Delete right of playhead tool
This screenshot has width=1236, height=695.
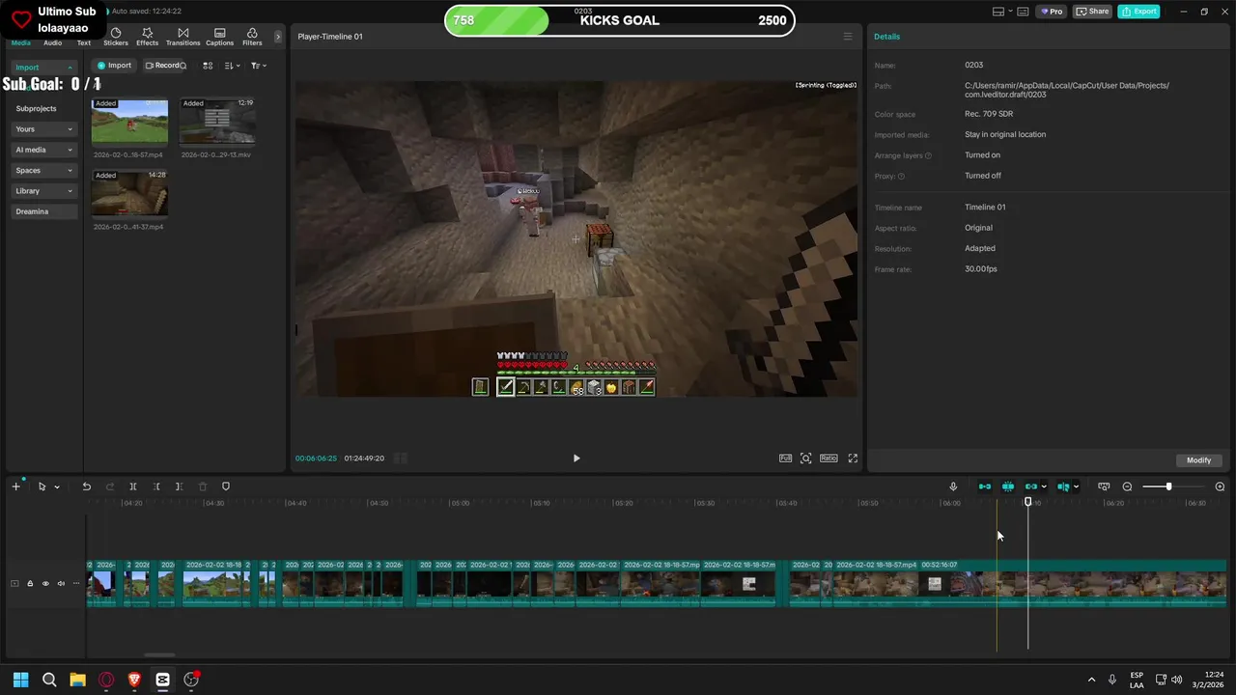coord(179,486)
